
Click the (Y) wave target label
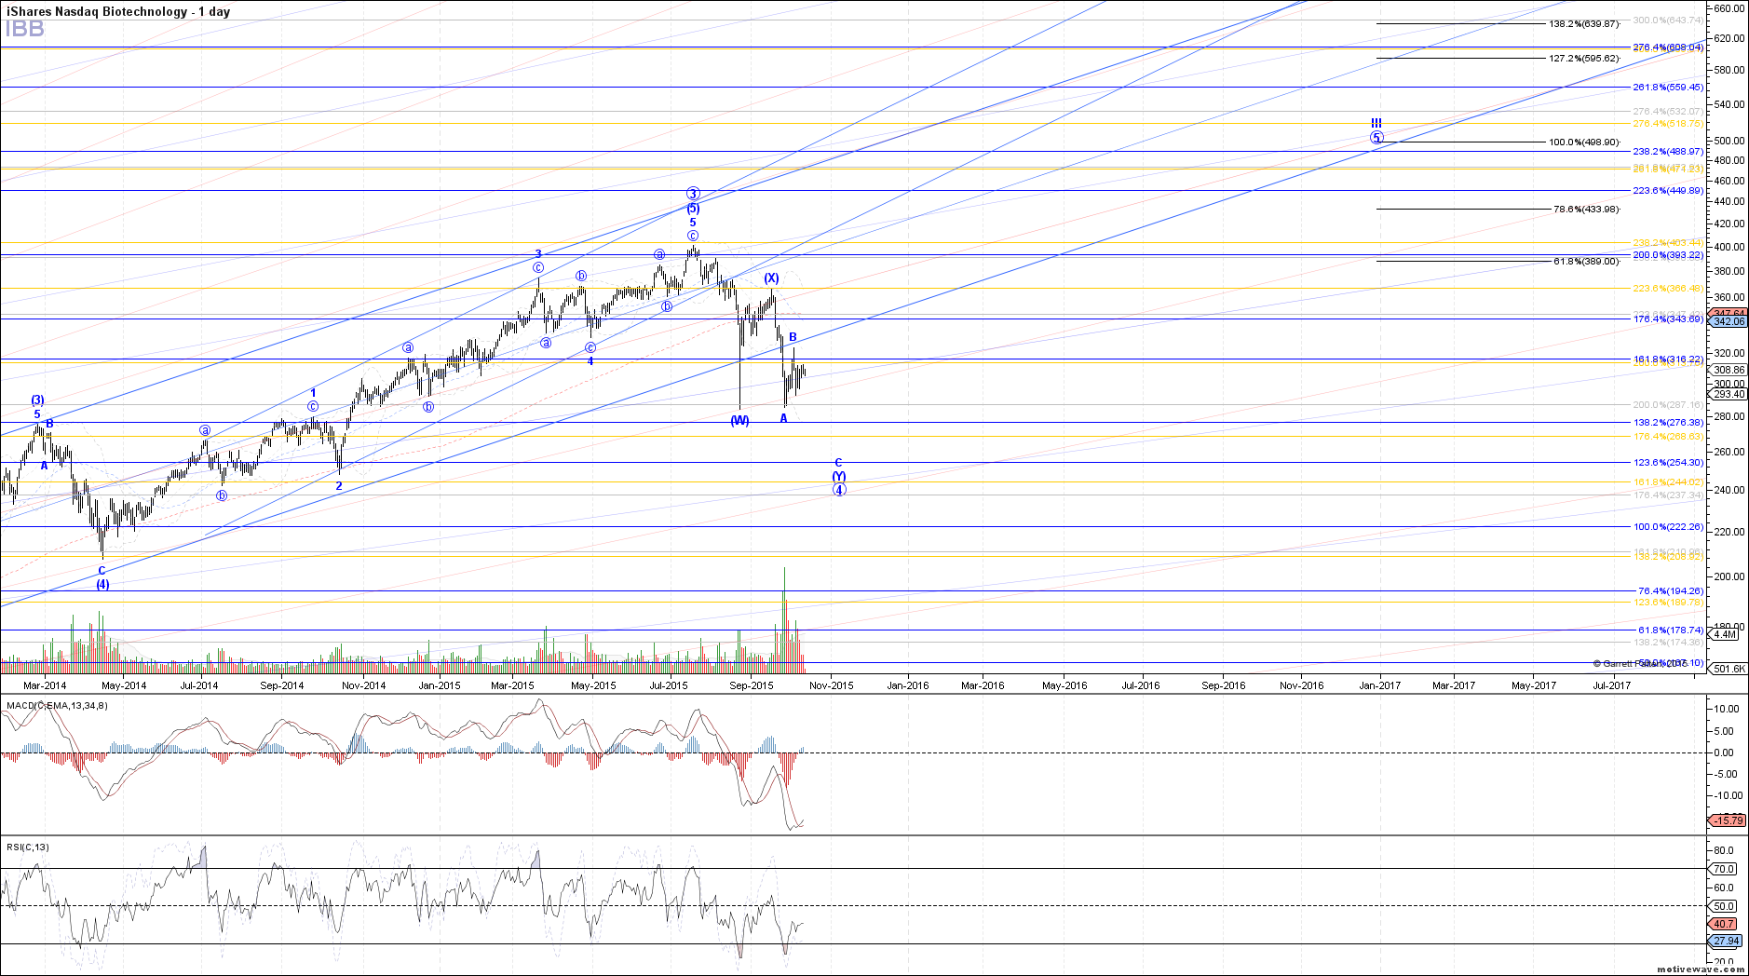(838, 476)
